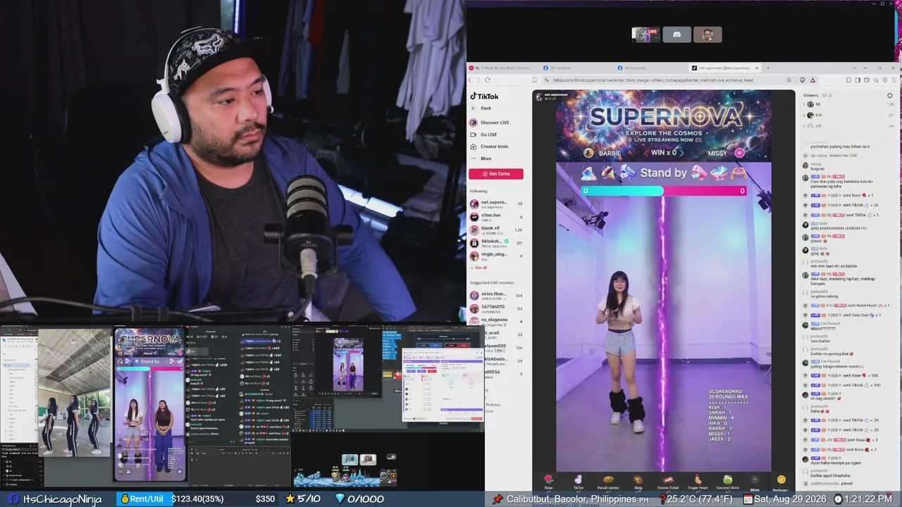Send an Encore Ticket gift
Viewport: 902px width, 507px height.
click(x=667, y=482)
